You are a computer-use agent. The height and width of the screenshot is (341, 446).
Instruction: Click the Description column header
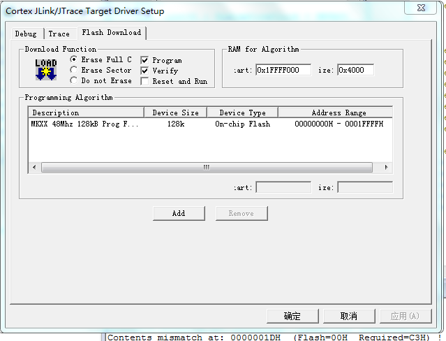[x=87, y=113]
